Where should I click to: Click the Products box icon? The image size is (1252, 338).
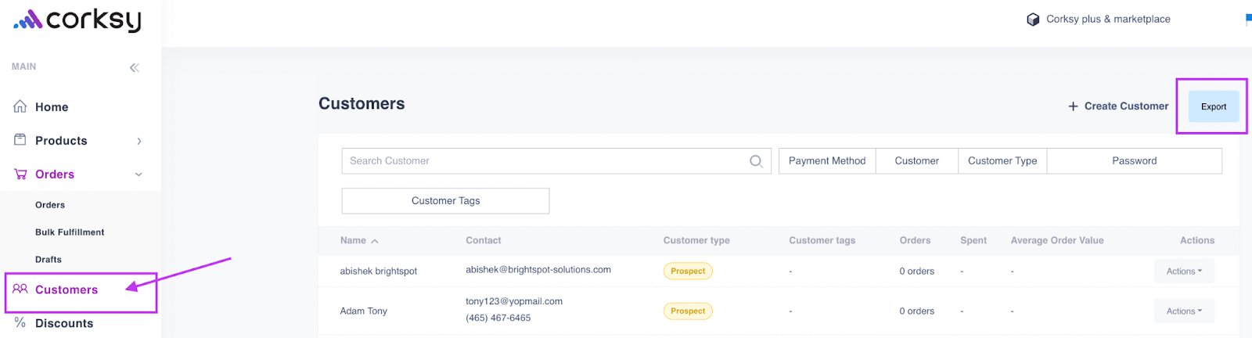click(x=20, y=140)
